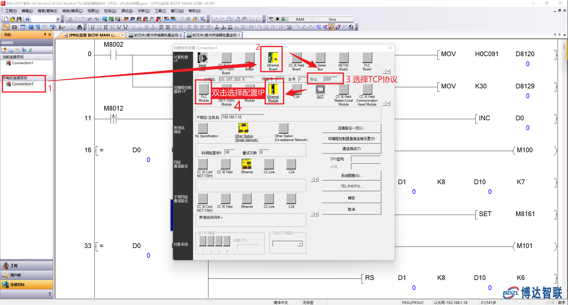Click the Undo arrow icon
This screenshot has height=305, width=568.
tap(90, 19)
